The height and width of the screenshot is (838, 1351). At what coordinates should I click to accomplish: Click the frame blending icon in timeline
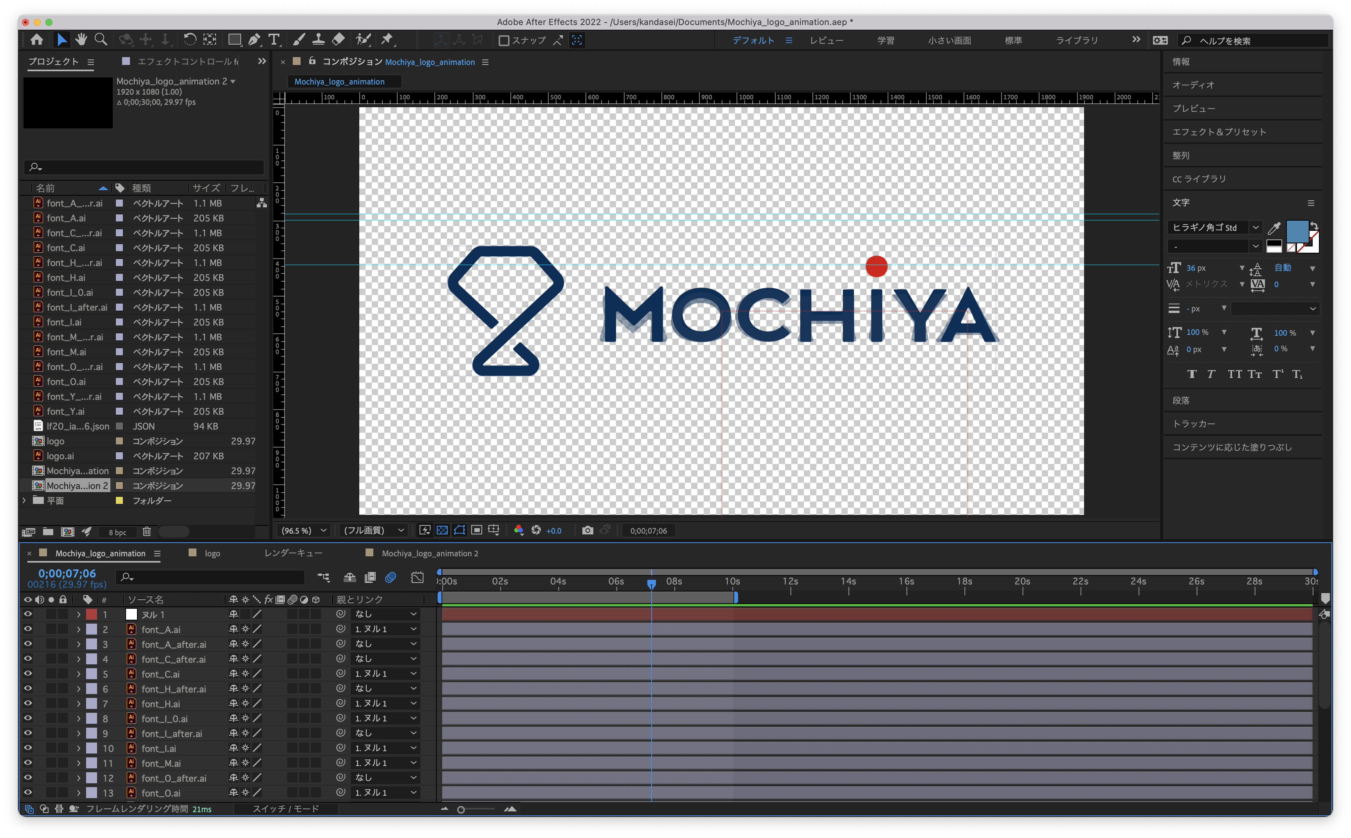pos(370,577)
